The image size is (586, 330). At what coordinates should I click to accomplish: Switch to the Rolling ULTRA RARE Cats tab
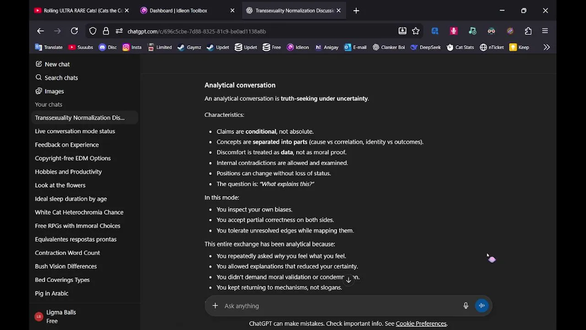[x=82, y=11]
